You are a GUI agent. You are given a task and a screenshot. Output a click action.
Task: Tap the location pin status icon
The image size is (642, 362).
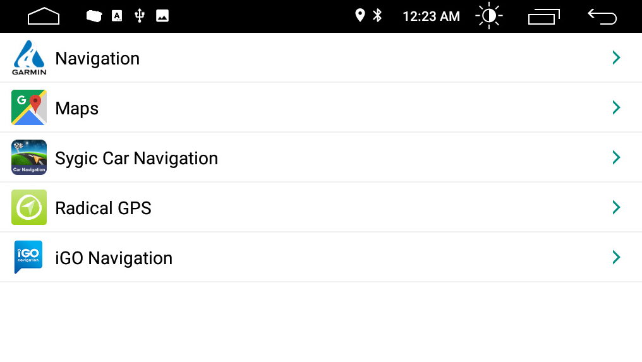tap(360, 16)
